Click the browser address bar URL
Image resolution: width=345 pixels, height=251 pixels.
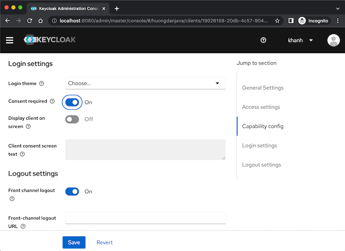click(x=164, y=21)
